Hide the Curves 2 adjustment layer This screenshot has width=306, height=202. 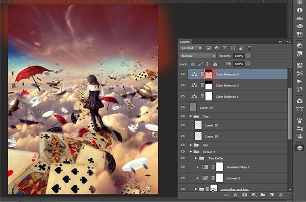coord(183,178)
